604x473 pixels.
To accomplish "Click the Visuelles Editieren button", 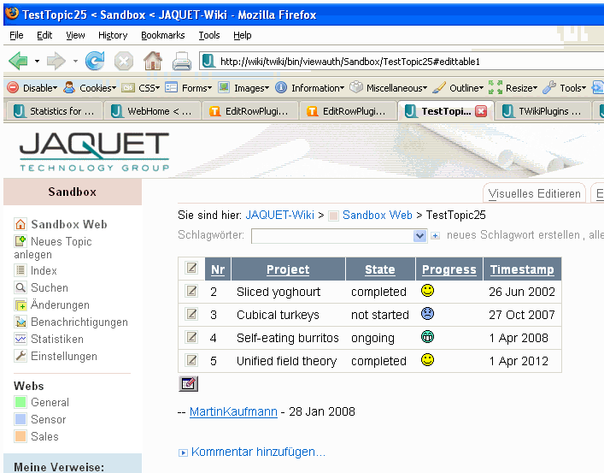I will coord(534,193).
